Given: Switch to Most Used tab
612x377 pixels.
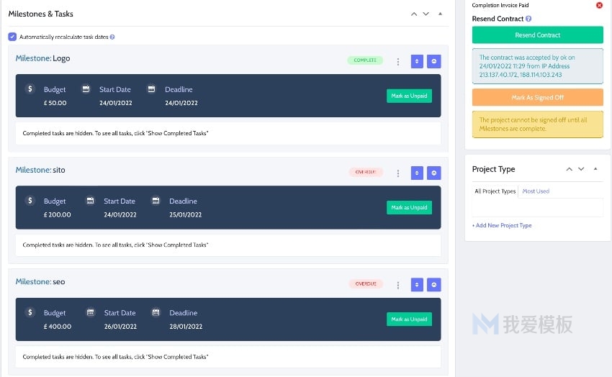Looking at the screenshot, I should point(536,191).
